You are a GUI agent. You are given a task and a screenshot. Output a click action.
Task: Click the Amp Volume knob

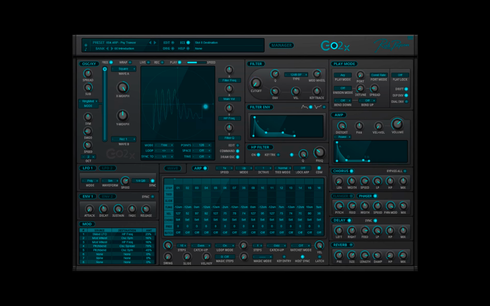(x=397, y=124)
